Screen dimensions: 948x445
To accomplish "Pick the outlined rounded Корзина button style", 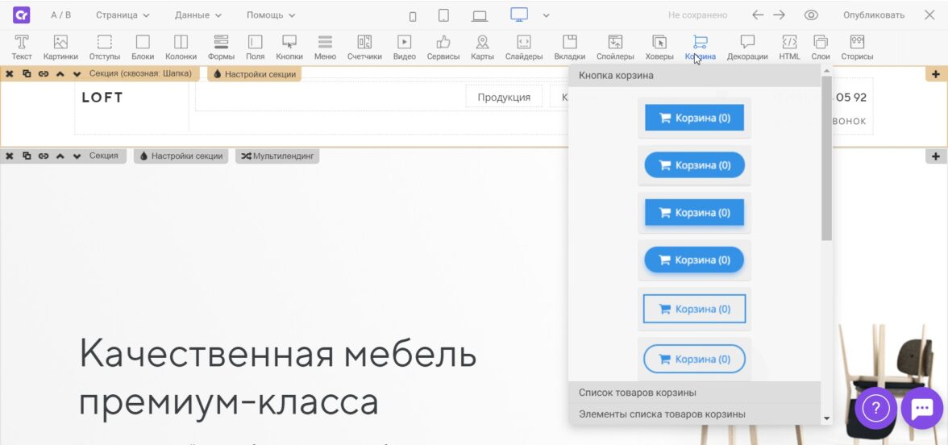I will tap(694, 359).
